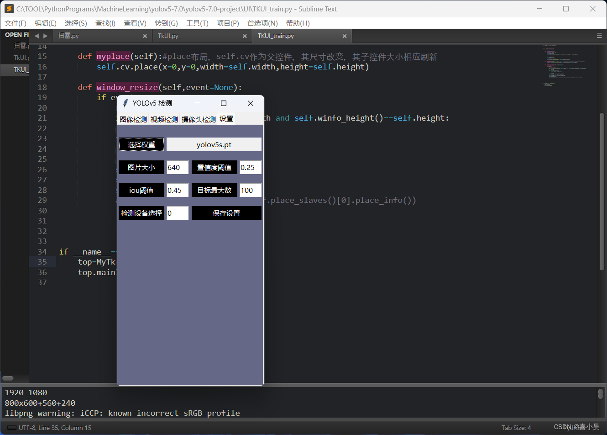This screenshot has height=435, width=607.
Task: Click the 选择权重 button
Action: pos(141,144)
